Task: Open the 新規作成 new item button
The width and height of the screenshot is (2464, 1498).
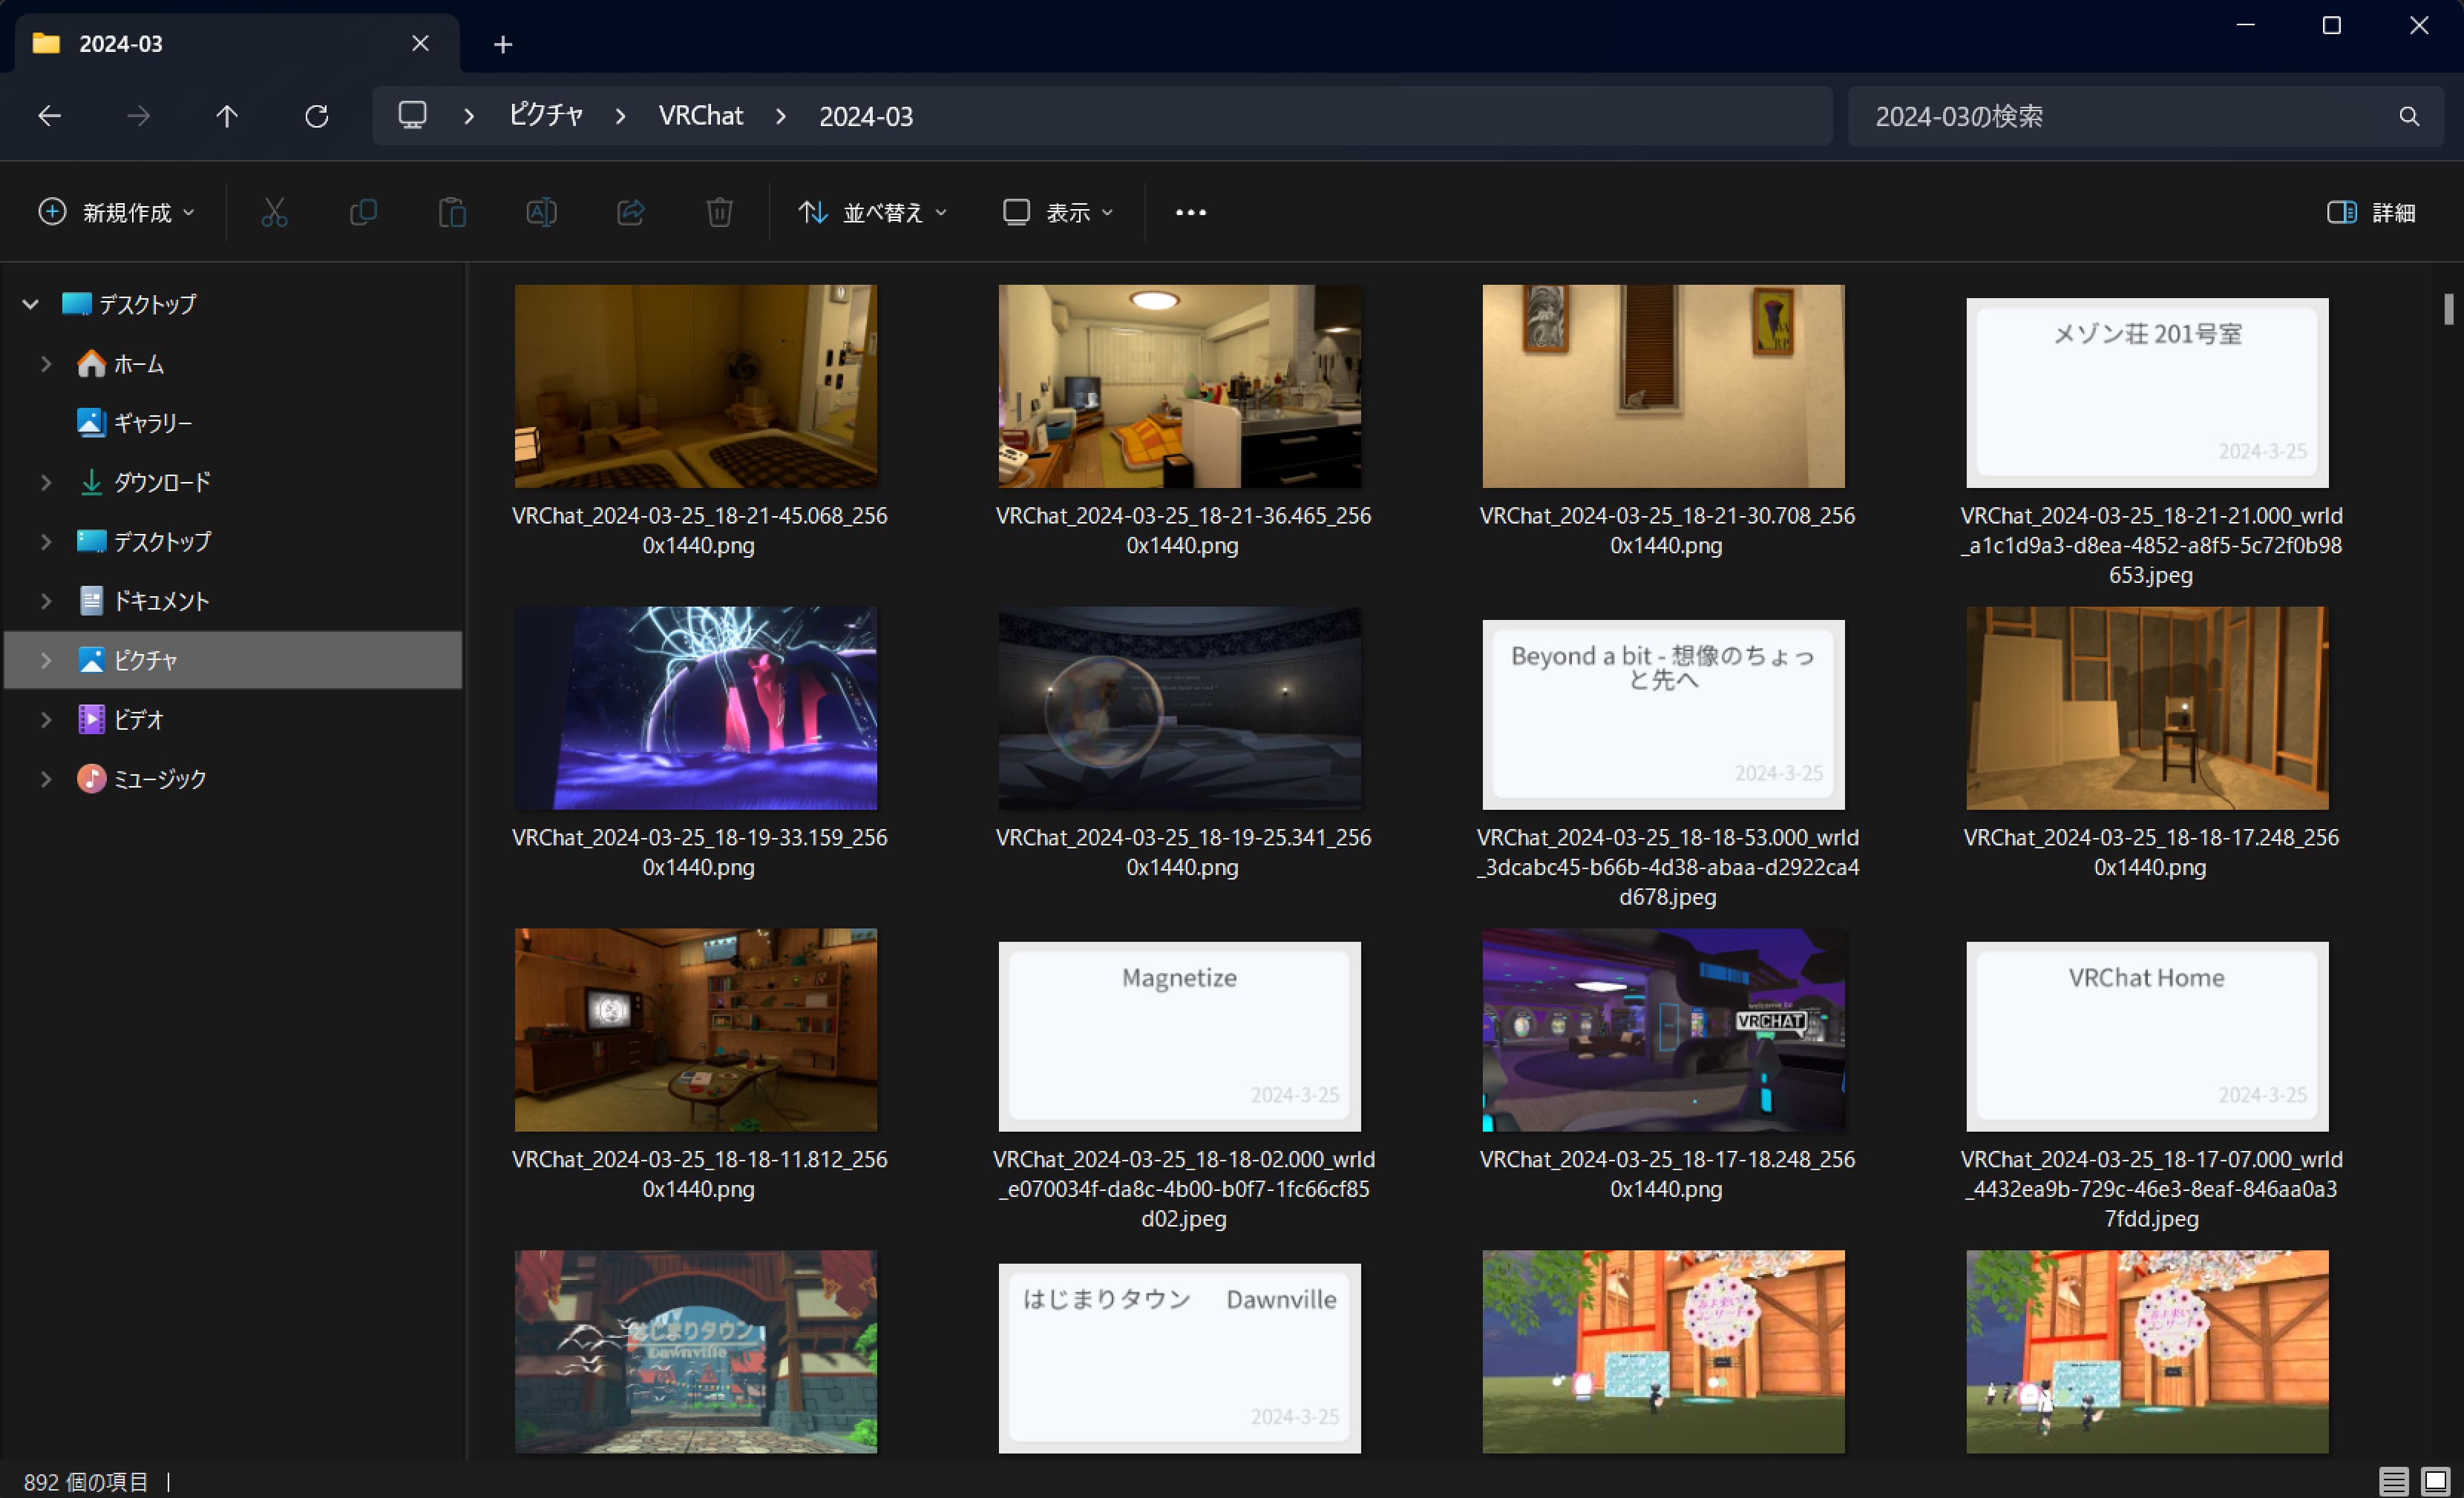Action: pyautogui.click(x=116, y=213)
